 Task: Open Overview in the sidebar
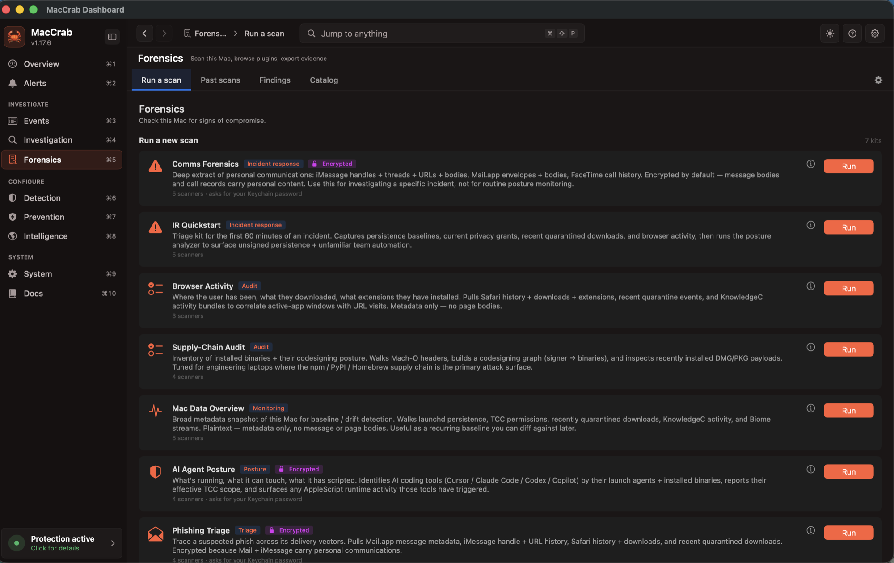tap(62, 64)
